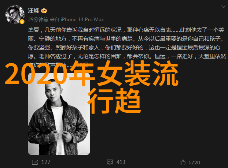Image resolution: width=228 pixels, height=168 pixels.
Task: Click the username 汪峰
Action: click(34, 11)
